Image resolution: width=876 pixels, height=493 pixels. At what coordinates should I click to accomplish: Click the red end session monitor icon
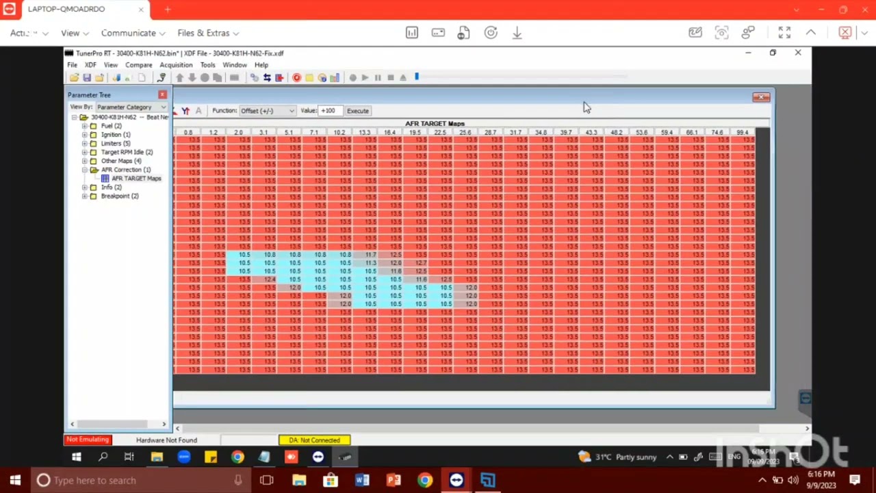pyautogui.click(x=845, y=33)
